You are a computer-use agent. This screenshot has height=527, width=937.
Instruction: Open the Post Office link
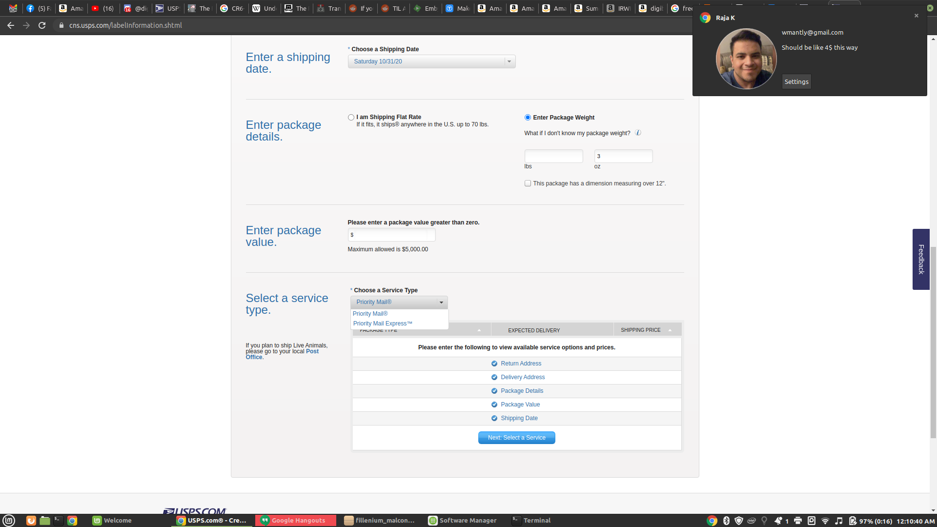pos(312,351)
